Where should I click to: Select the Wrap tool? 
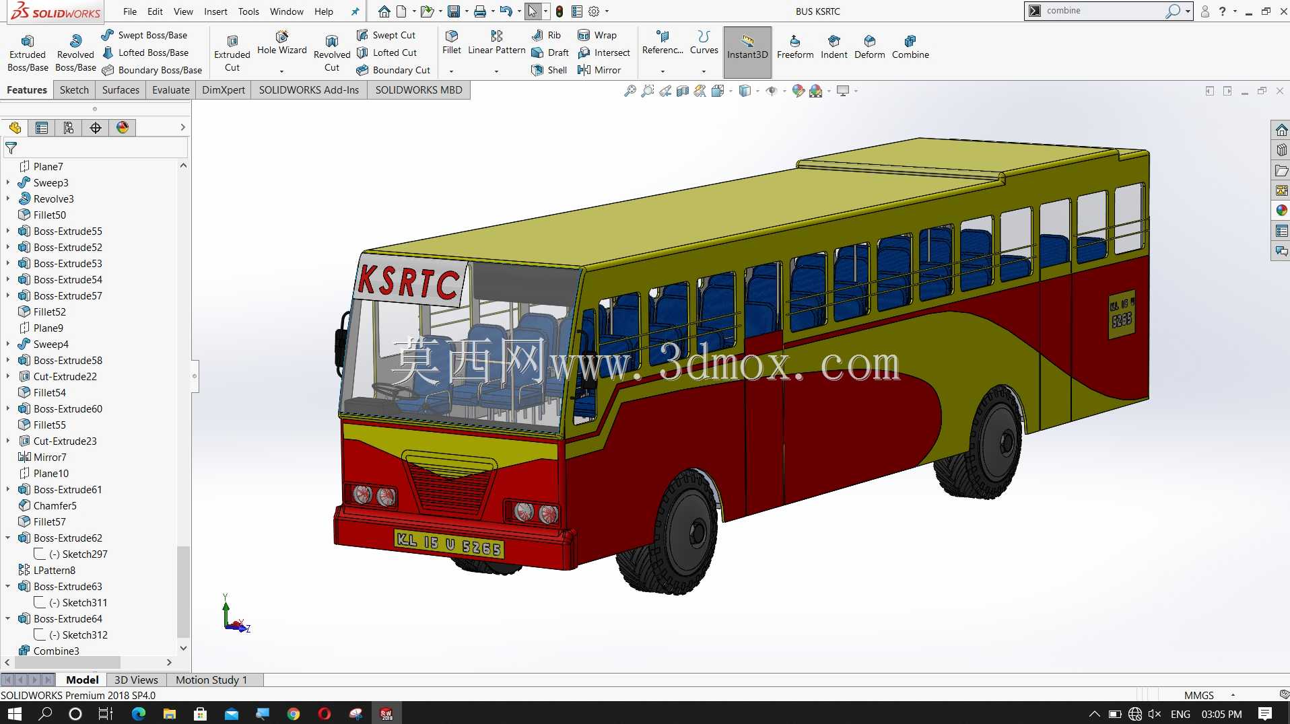click(597, 35)
